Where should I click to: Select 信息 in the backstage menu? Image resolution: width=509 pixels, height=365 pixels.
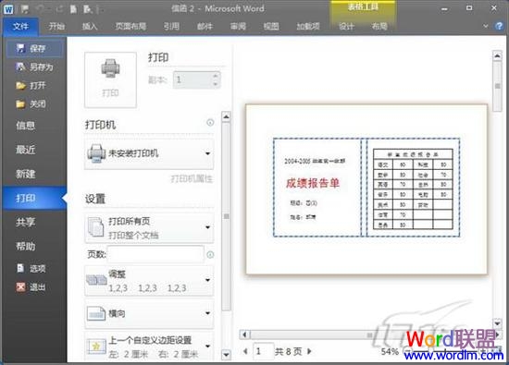26,126
